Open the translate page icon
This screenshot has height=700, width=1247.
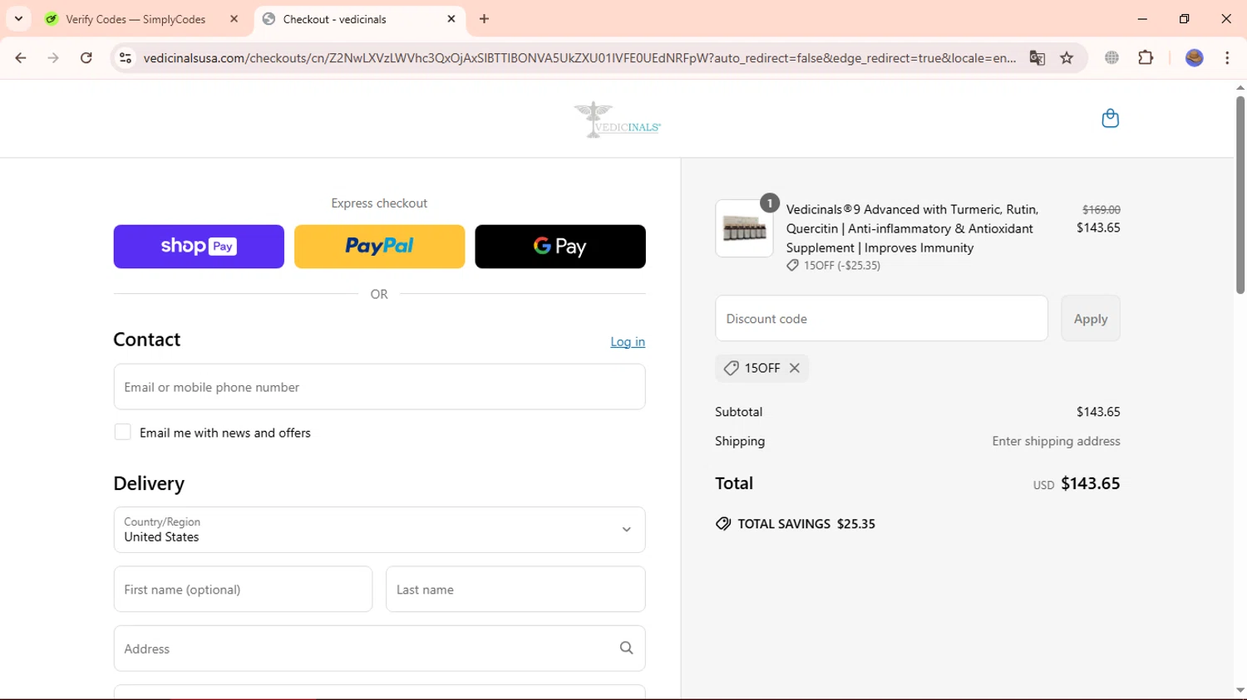1037,58
